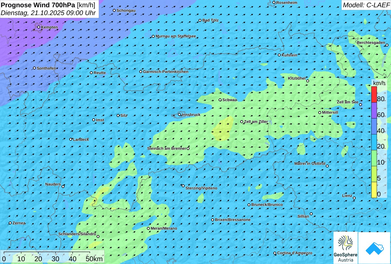The width and height of the screenshot is (391, 264).
Task: Click the GeoSphere Austria logo
Action: pos(345,248)
